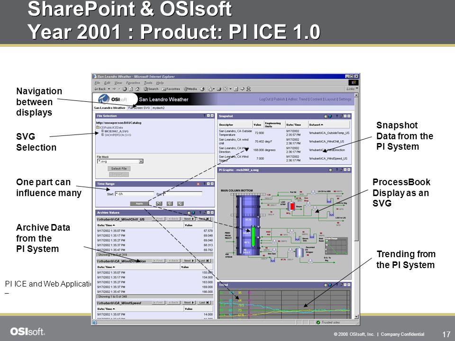Click the Select File button

119,169
